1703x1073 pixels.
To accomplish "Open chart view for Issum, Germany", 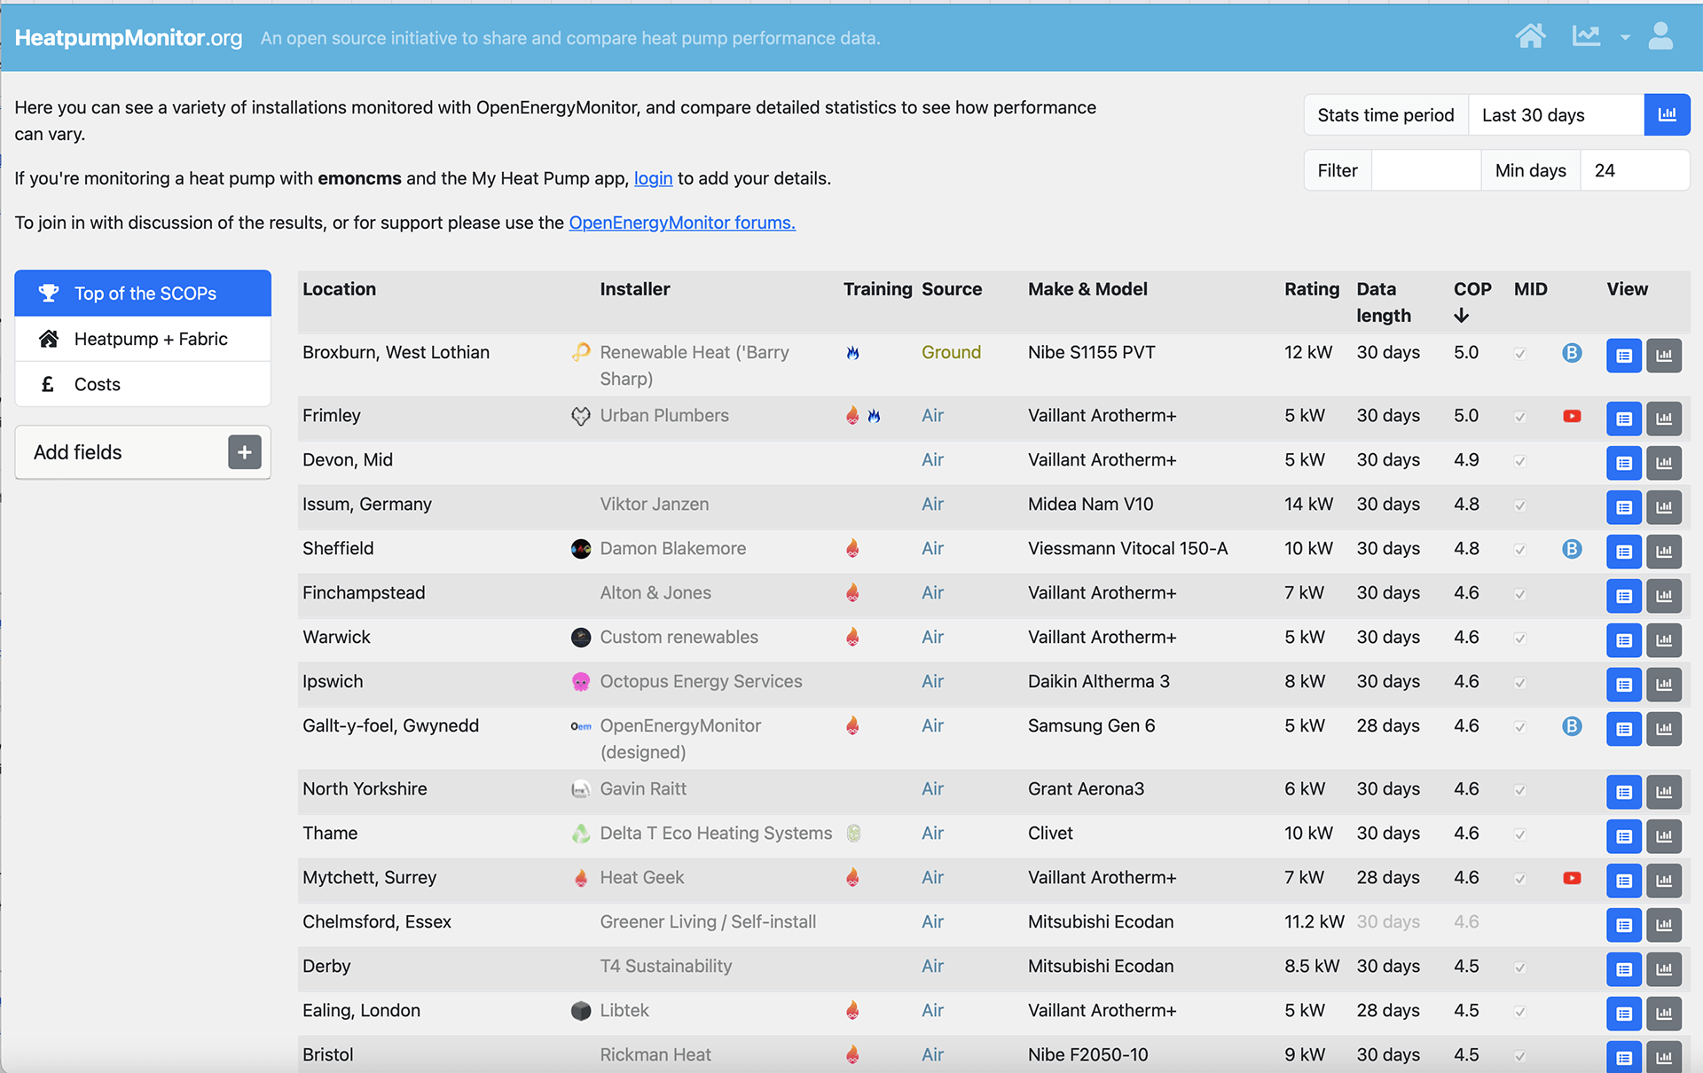I will [x=1664, y=507].
